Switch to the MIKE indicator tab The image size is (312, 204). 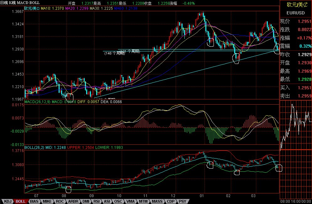47,201
